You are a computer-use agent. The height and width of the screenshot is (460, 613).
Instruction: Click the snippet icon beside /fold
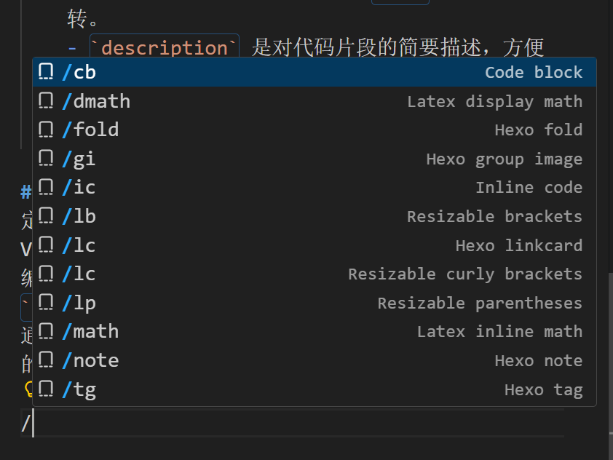pyautogui.click(x=45, y=129)
